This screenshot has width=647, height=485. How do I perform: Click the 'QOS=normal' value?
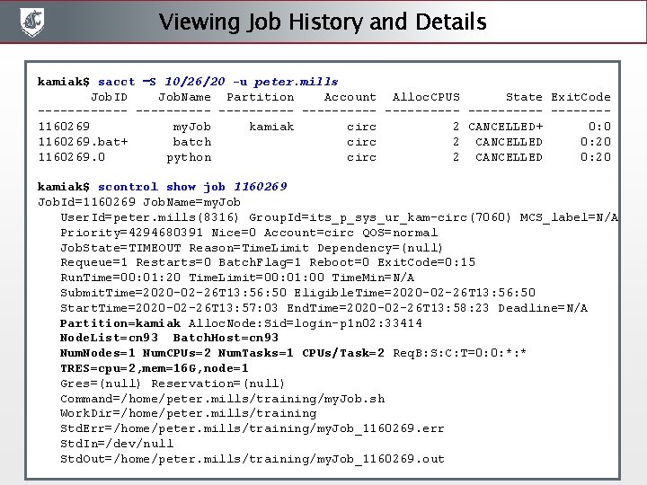[x=400, y=233]
